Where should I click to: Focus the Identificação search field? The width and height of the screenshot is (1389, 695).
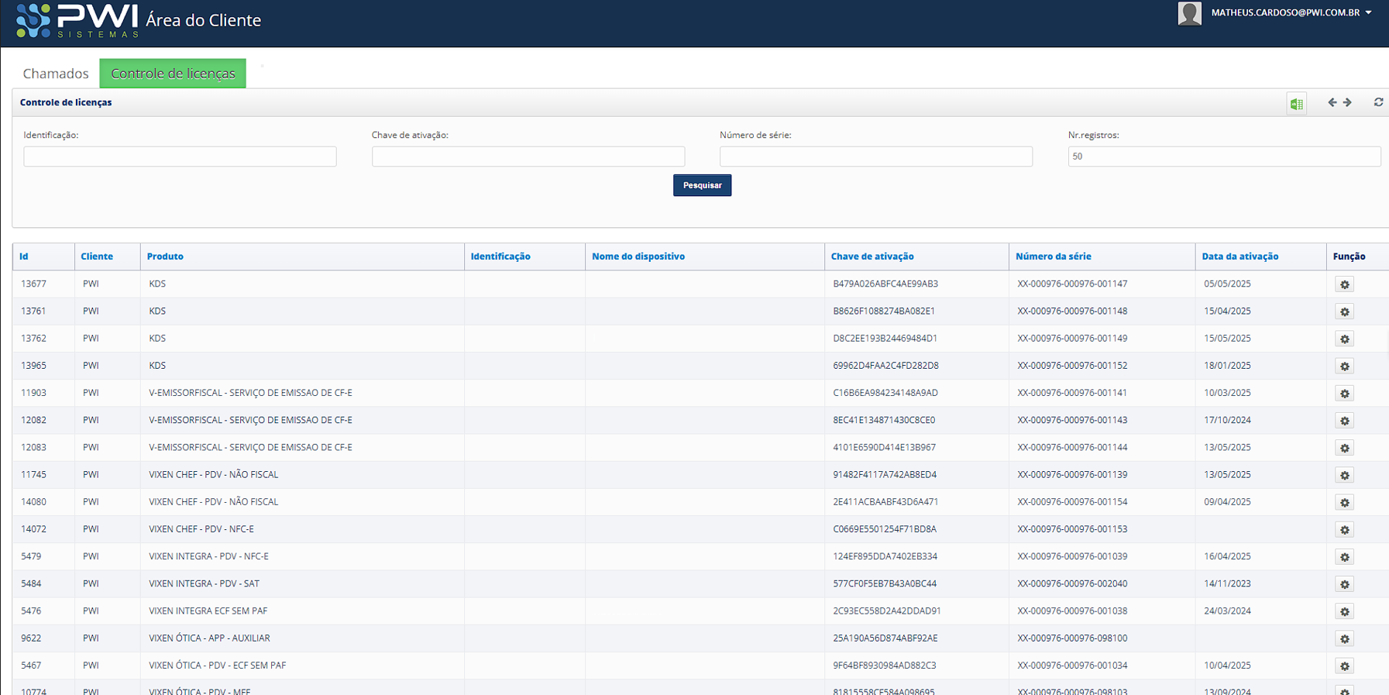tap(180, 157)
